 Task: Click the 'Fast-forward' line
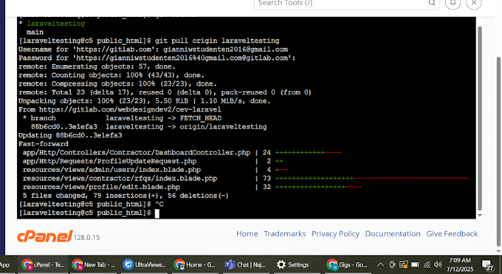click(44, 144)
